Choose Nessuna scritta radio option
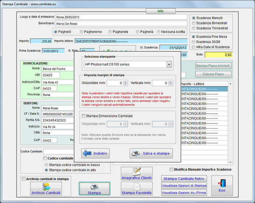Image resolution: width=255 pixels, height=203 pixels. [158, 32]
